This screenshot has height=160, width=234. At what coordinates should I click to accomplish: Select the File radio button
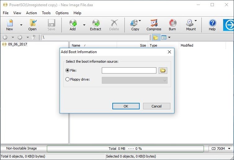pyautogui.click(x=67, y=70)
